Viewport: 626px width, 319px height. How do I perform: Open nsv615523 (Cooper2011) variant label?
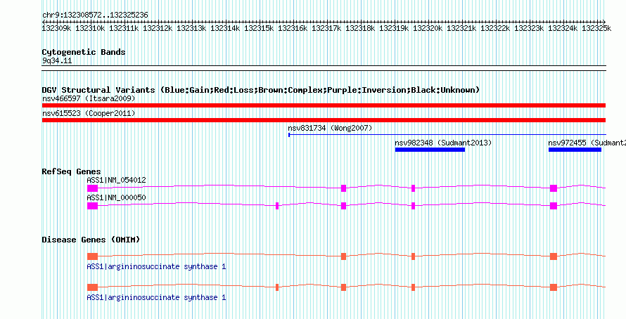[89, 113]
